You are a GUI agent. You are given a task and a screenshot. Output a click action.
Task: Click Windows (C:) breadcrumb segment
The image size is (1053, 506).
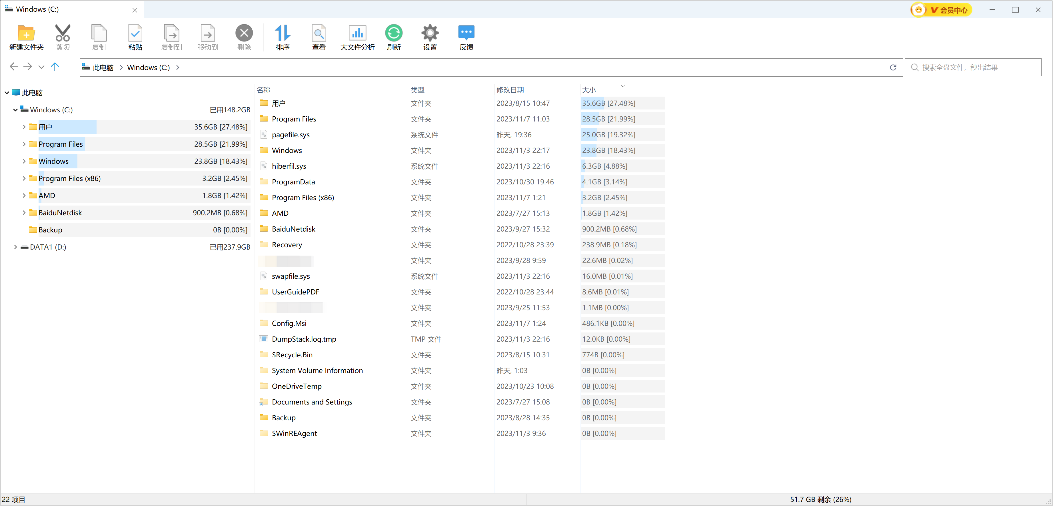pyautogui.click(x=148, y=67)
